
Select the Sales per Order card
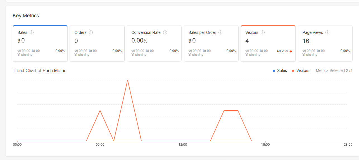click(211, 43)
